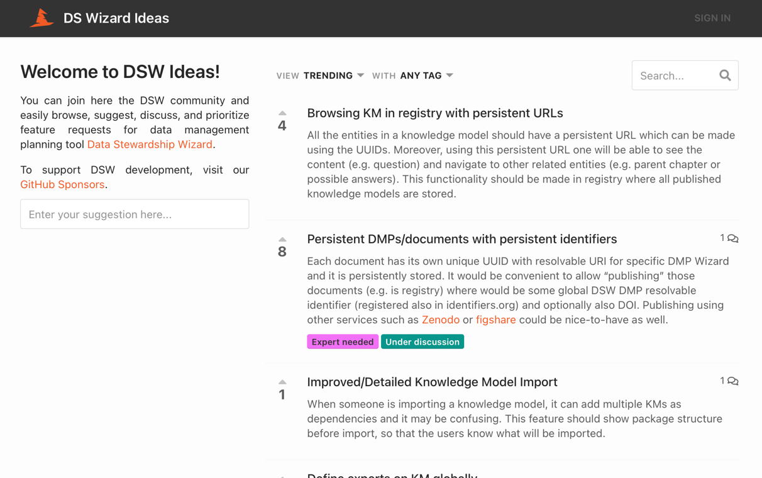Open the Any Tag filter dropdown
The image size is (762, 478).
426,75
